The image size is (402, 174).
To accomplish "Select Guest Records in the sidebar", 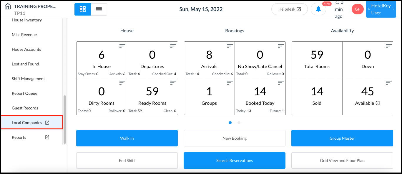I will 25,108.
